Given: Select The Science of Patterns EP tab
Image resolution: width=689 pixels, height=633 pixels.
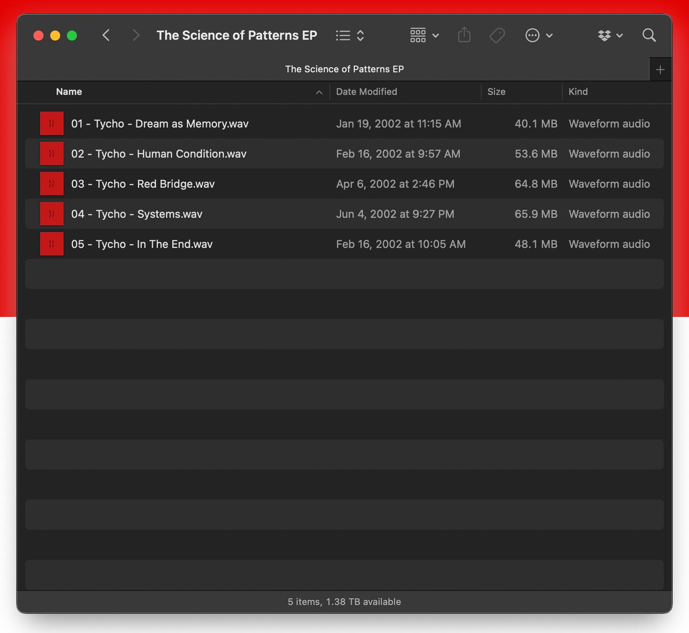Looking at the screenshot, I should pyautogui.click(x=344, y=69).
